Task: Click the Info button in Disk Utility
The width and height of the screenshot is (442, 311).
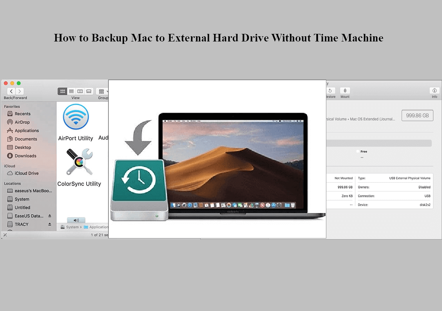Action: pos(434,91)
